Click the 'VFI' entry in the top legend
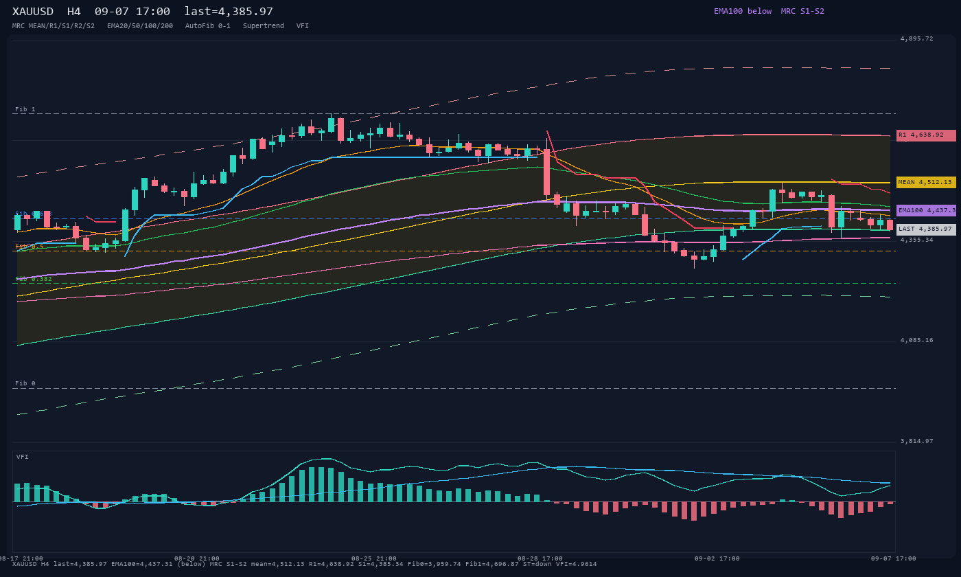This screenshot has height=577, width=961. [303, 26]
